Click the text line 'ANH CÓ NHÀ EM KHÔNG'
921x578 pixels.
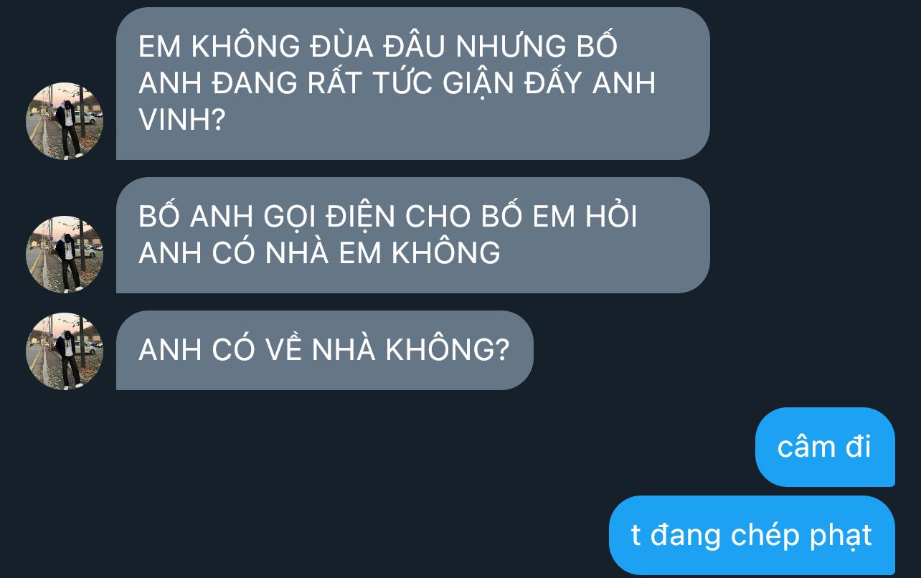pyautogui.click(x=319, y=253)
